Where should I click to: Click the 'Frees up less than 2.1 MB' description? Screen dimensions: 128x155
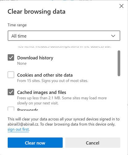[x=62, y=100]
